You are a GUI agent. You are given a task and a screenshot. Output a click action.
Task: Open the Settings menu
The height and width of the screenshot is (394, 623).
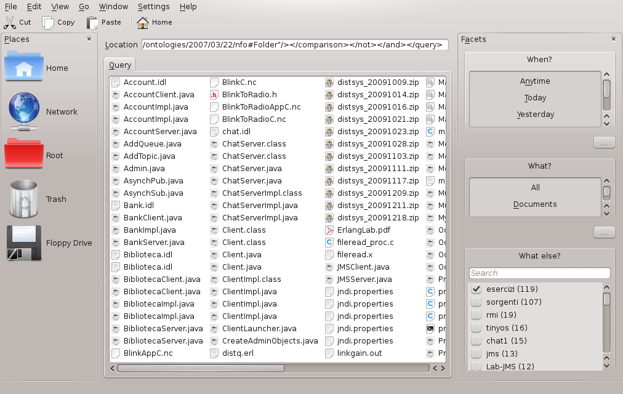(x=153, y=7)
